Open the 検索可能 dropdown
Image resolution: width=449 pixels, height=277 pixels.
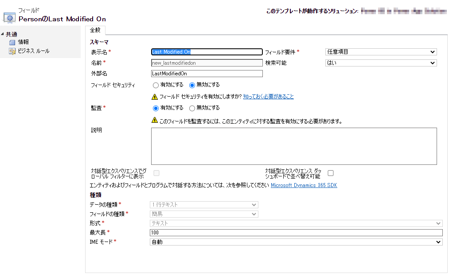click(381, 63)
